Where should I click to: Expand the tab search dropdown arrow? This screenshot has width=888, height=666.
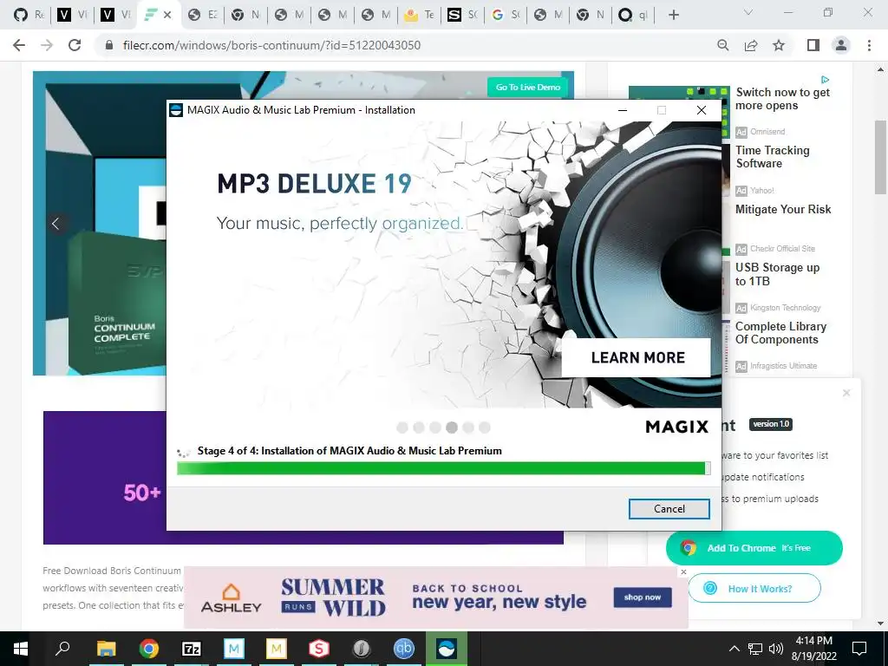(748, 12)
